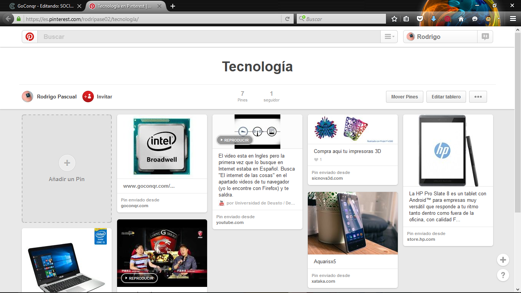Expand the Firefox toolbar overflow arrow

[x=498, y=19]
